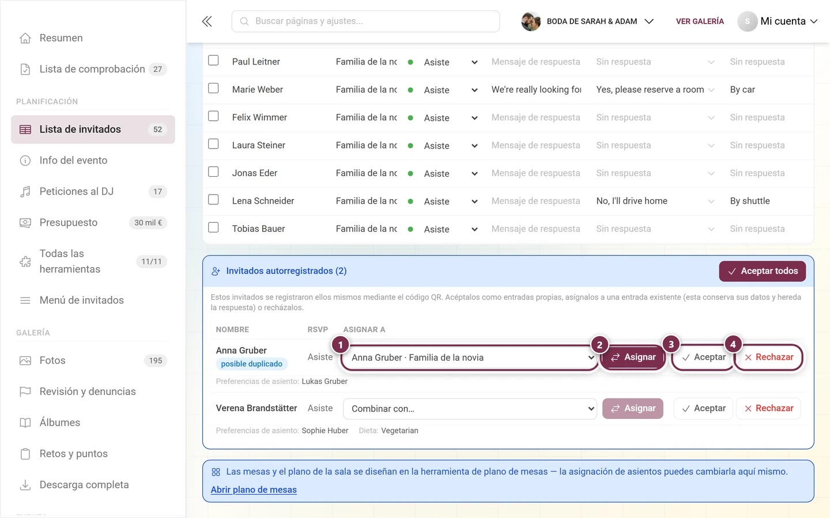Click the Buscar páginas y ajustes search field
This screenshot has width=830, height=518.
pyautogui.click(x=365, y=21)
